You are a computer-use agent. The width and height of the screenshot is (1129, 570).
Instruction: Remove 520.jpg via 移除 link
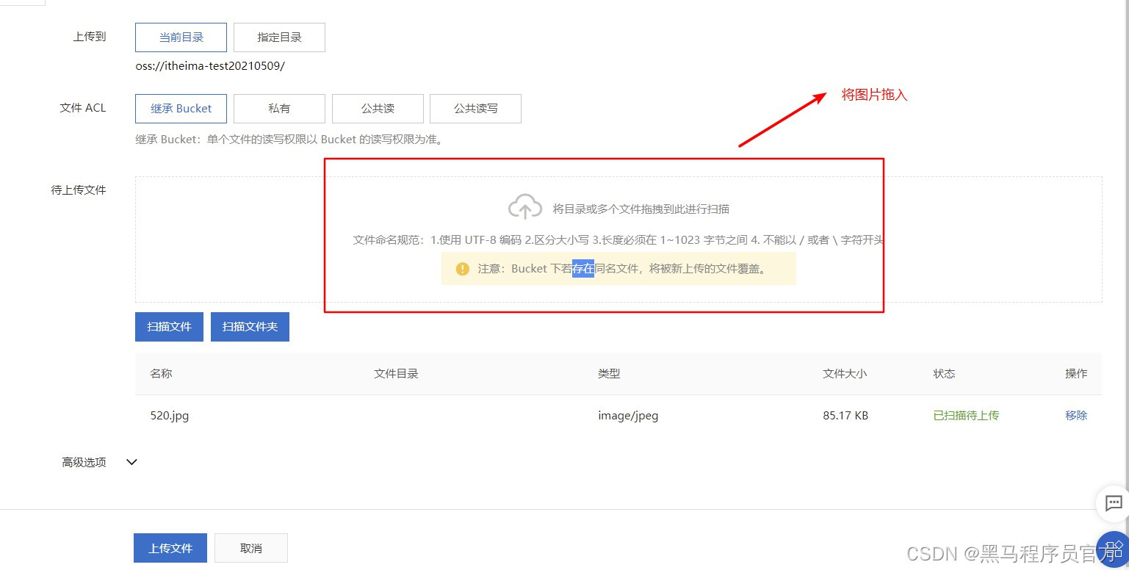pos(1076,416)
